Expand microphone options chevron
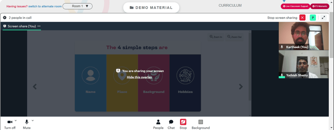Screen dimensions: 334x130 pos(33,120)
